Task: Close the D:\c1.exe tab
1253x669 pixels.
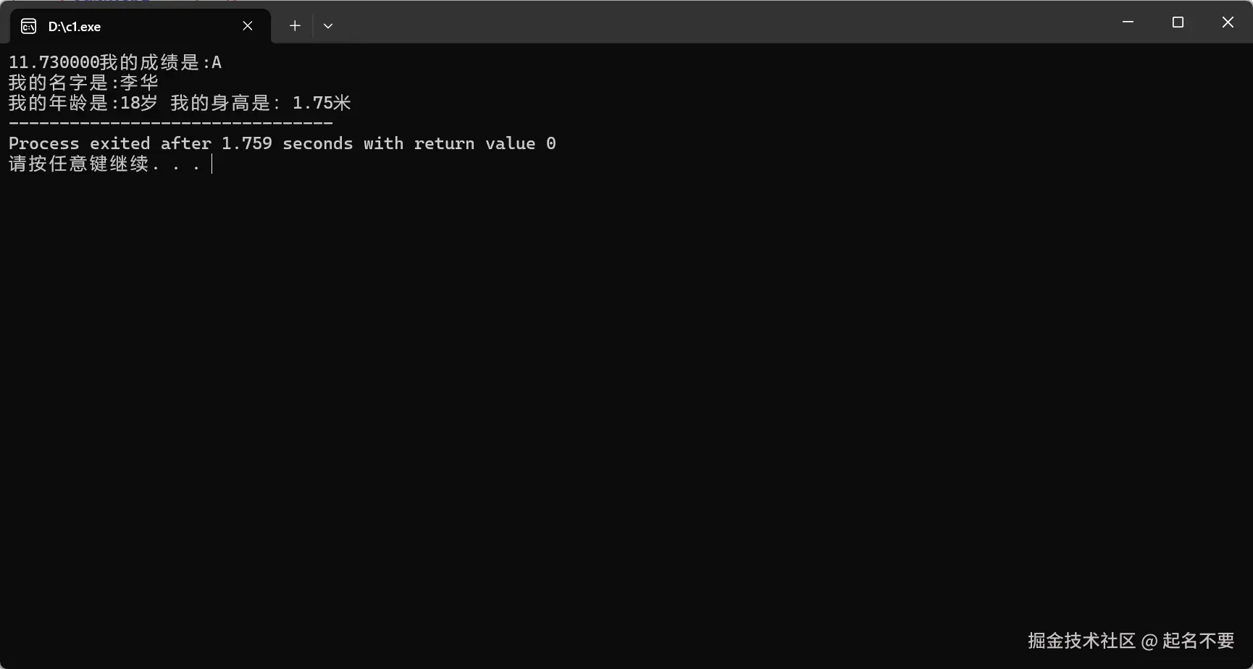Action: point(248,26)
